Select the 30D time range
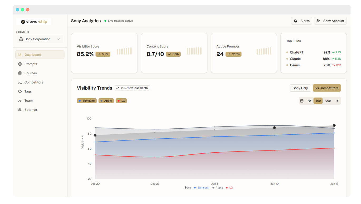 pyautogui.click(x=318, y=101)
